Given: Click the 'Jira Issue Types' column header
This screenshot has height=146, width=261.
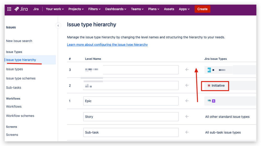Looking at the screenshot, I should [x=216, y=59].
